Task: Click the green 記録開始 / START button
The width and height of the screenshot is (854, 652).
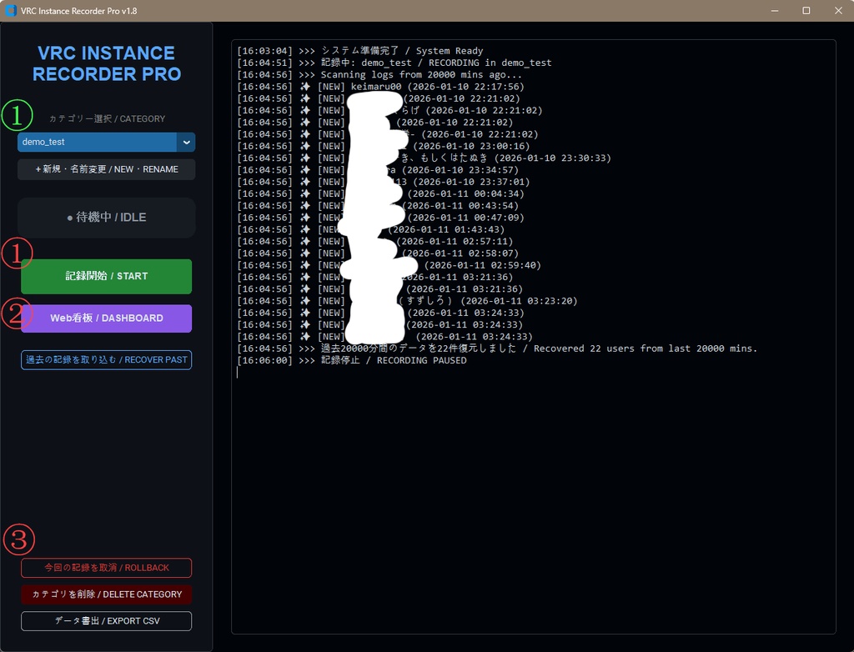Action: point(106,276)
